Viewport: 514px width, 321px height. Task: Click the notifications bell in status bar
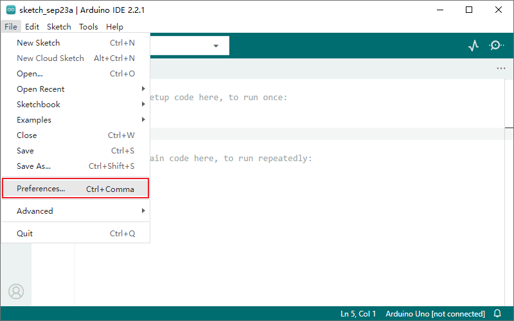(x=497, y=314)
